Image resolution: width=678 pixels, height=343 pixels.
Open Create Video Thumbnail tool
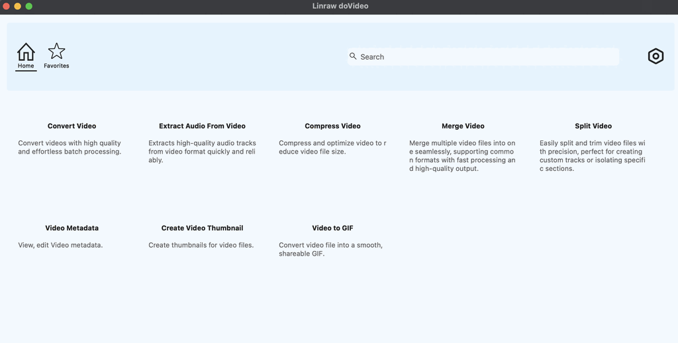tap(202, 228)
